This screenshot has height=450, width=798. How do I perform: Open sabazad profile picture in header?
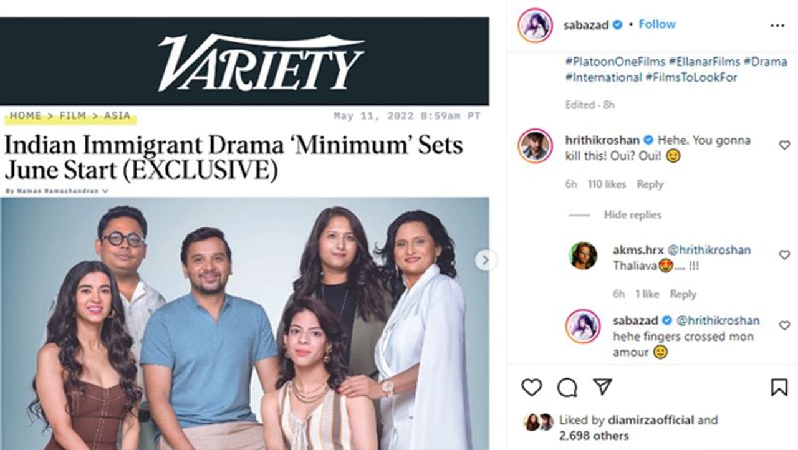click(536, 26)
